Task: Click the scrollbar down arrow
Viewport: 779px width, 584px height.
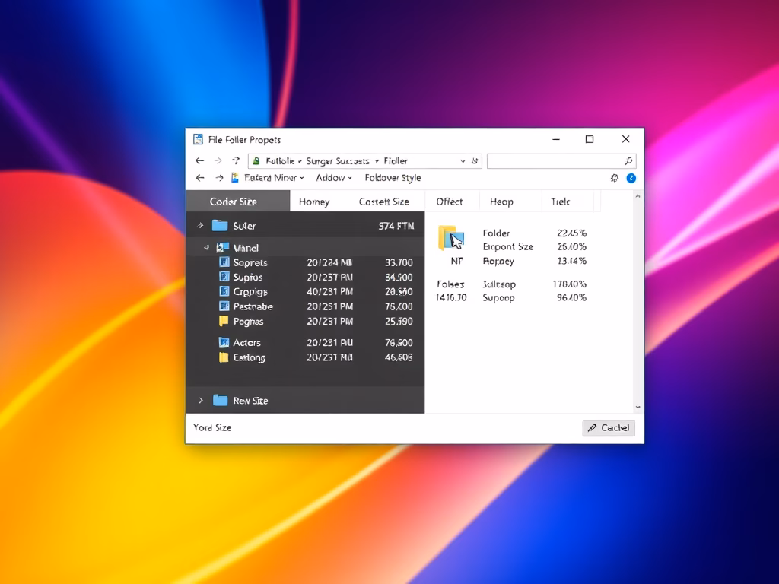Action: coord(638,408)
